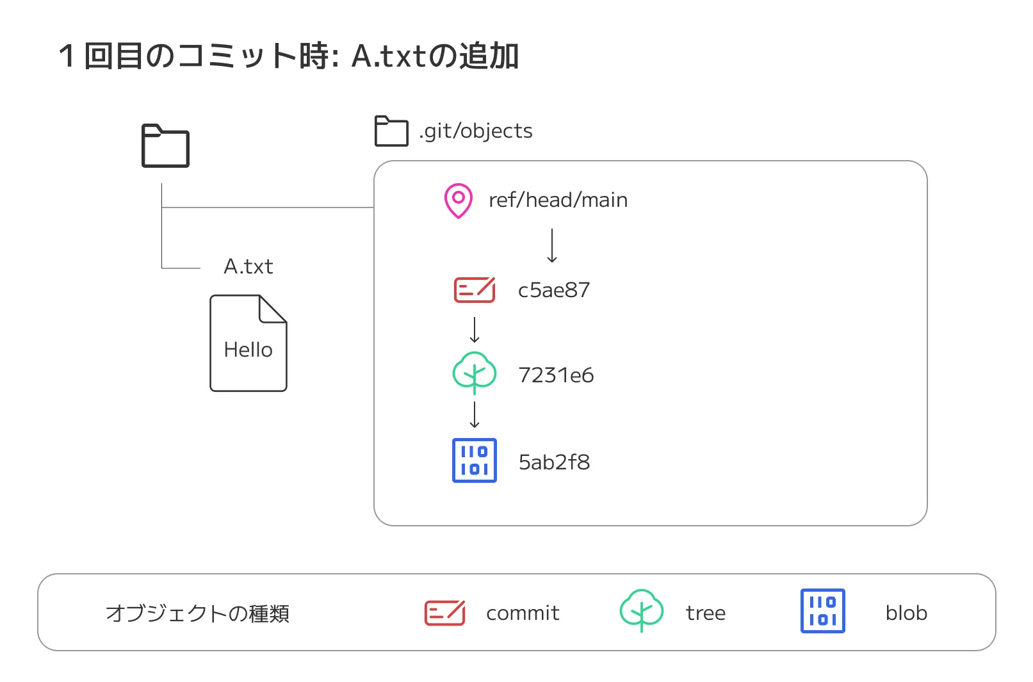Click the blob icon in the legend

[x=822, y=611]
